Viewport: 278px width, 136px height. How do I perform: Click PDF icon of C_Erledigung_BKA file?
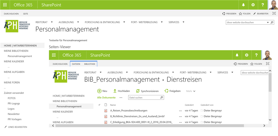point(106,122)
